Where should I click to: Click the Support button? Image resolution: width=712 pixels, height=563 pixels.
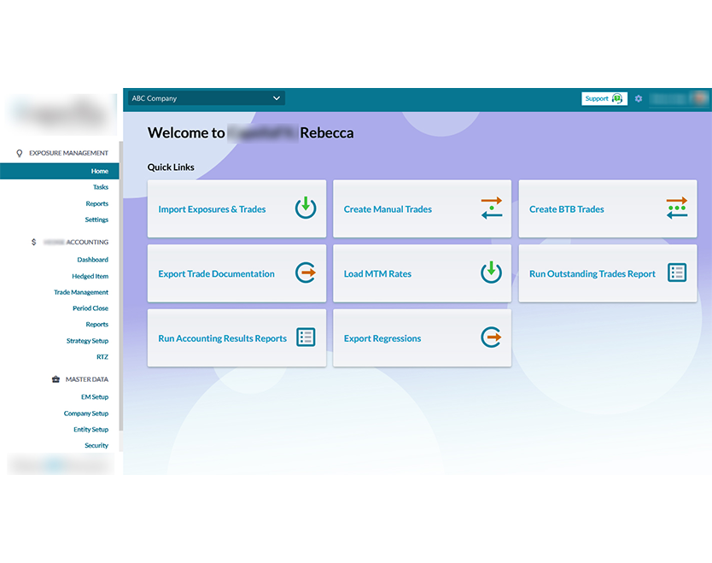click(604, 98)
